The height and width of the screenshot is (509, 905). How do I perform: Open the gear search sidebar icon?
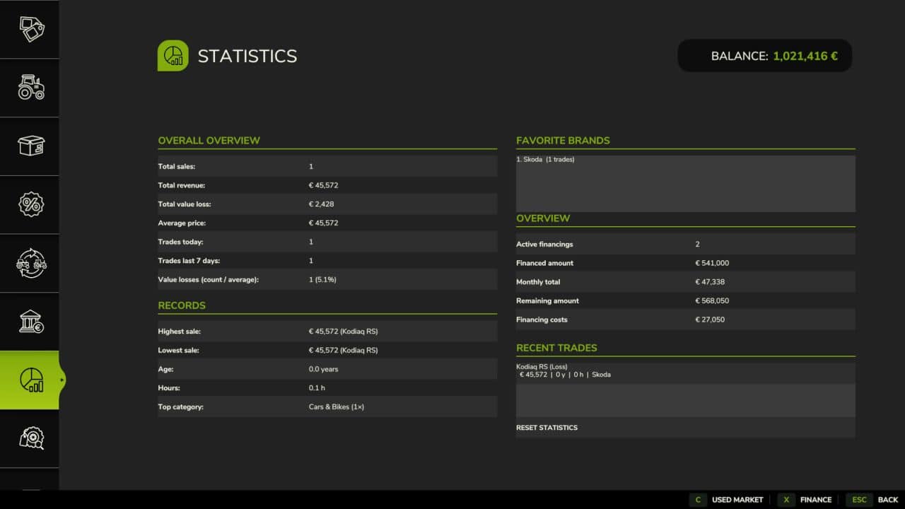(x=31, y=438)
